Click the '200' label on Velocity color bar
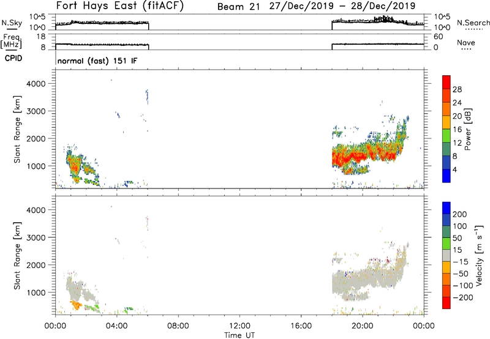This screenshot has width=490, height=339. pyautogui.click(x=460, y=214)
